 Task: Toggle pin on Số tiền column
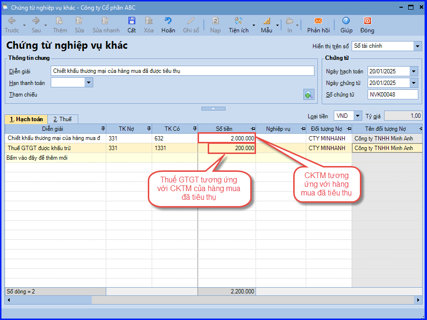tap(253, 129)
